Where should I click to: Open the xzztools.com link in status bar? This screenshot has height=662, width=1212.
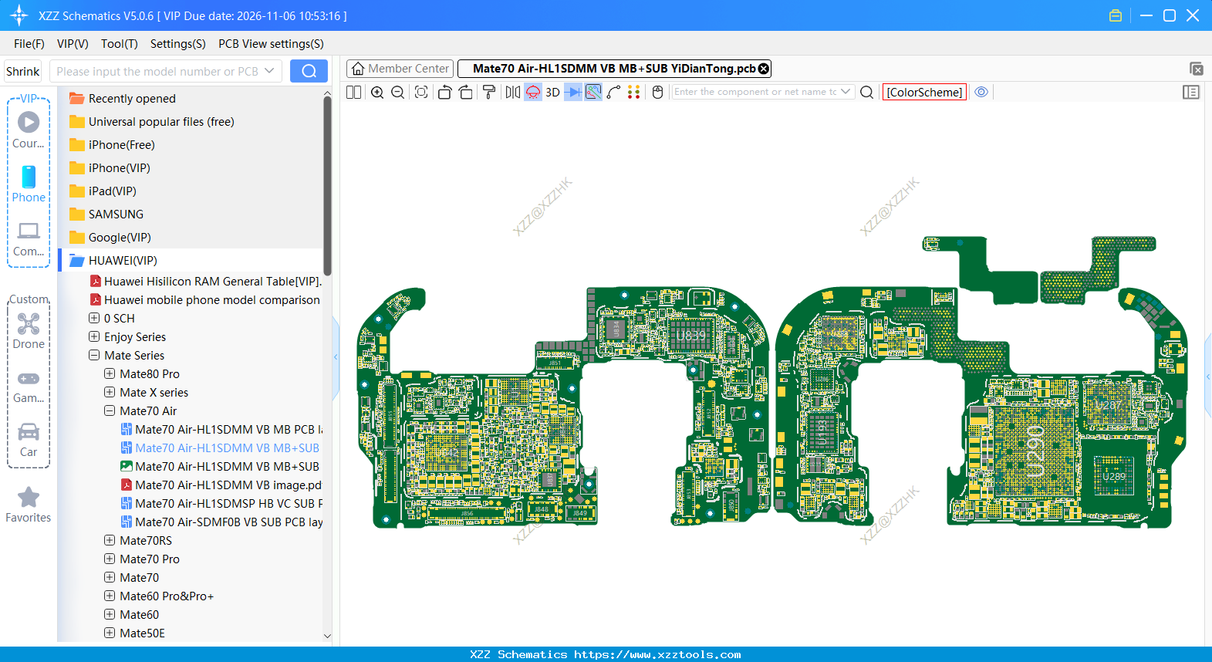(657, 654)
